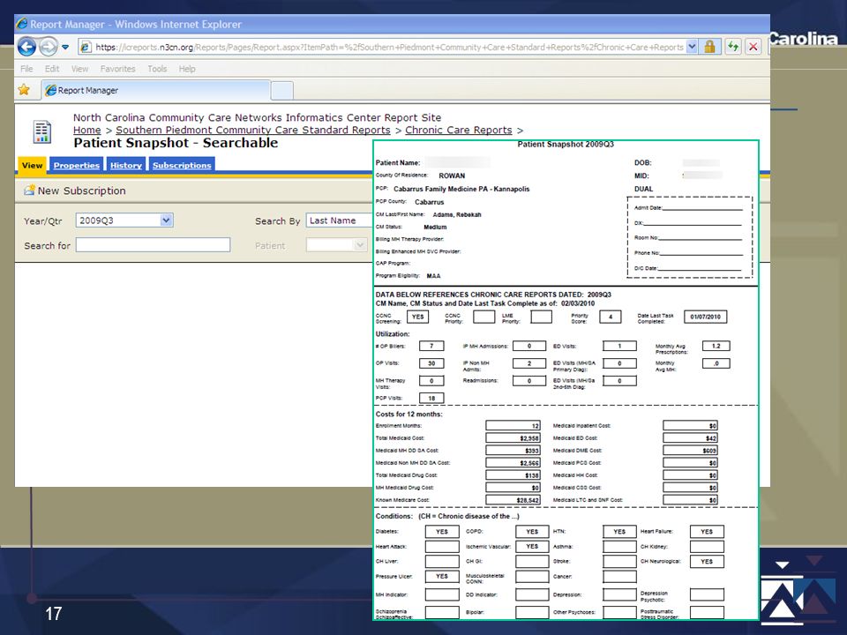
Task: Open Chronic Care Reports breadcrumb link
Action: [x=459, y=131]
